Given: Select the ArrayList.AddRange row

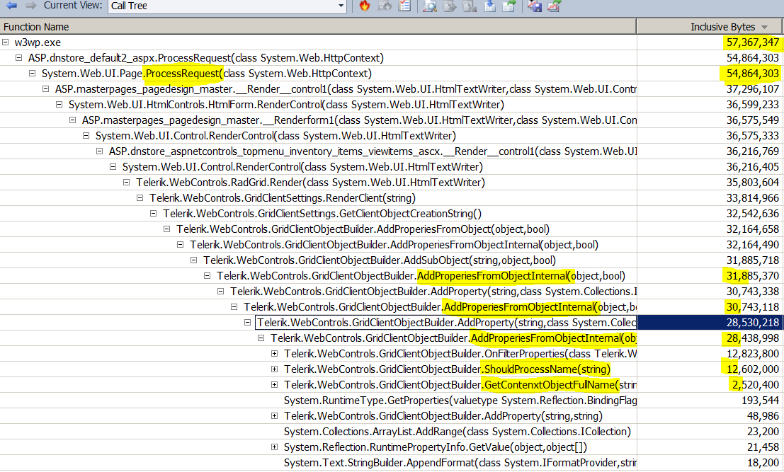Looking at the screenshot, I should coord(457,431).
